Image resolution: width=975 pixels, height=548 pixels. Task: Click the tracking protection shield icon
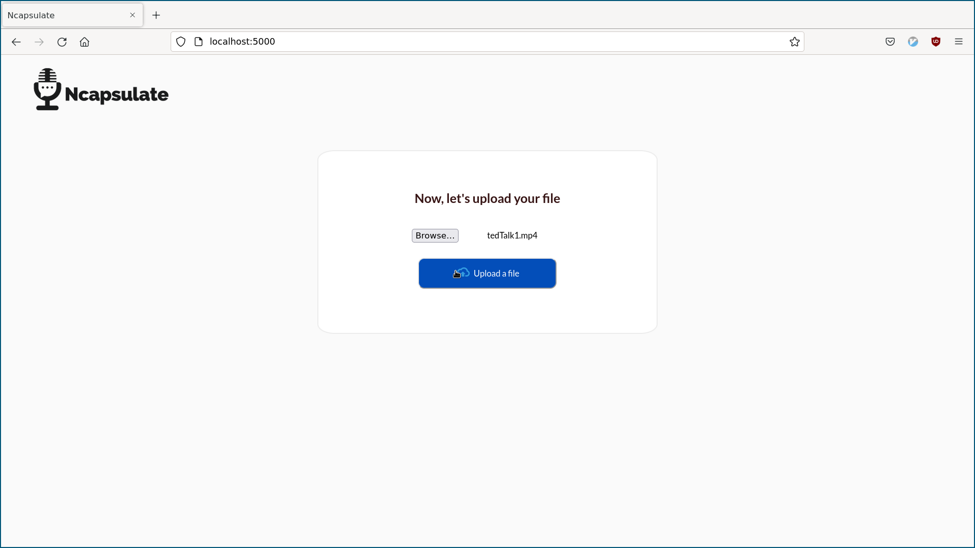pos(181,42)
